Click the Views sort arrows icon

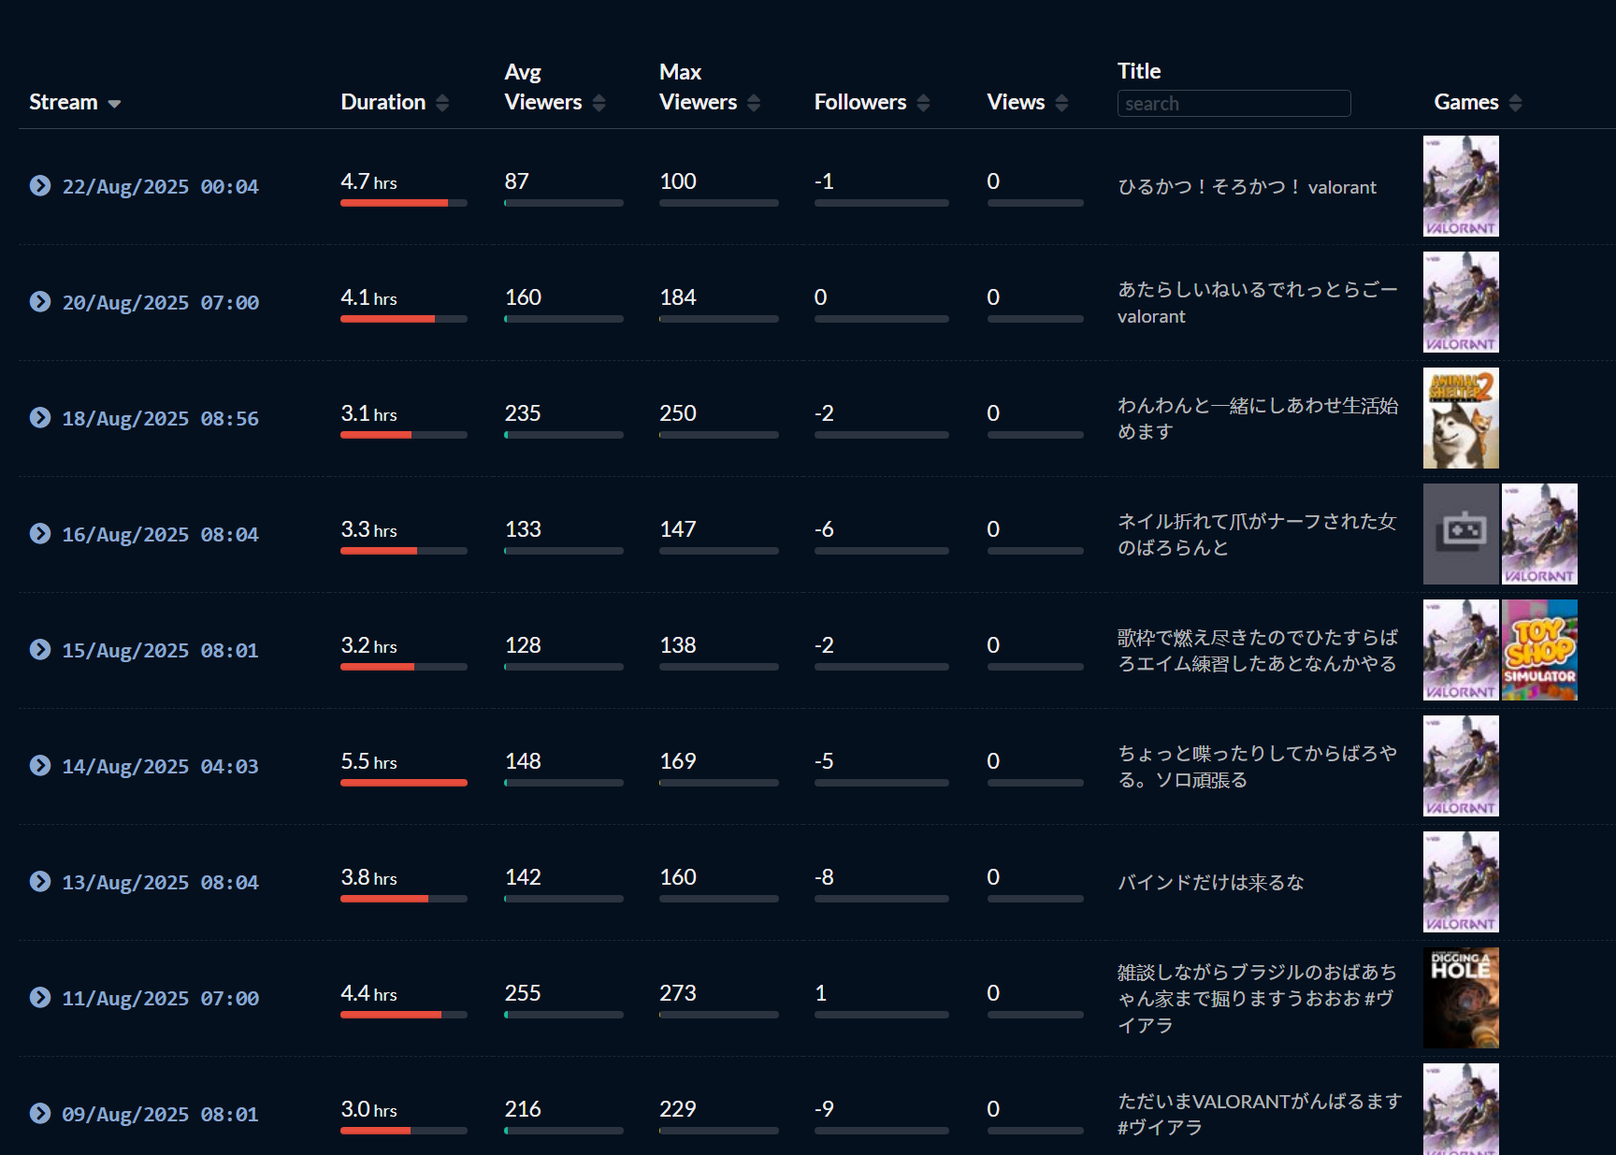pyautogui.click(x=1061, y=103)
